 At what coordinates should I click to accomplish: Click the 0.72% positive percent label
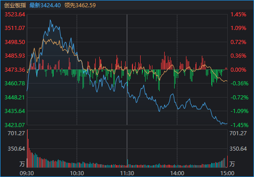pos(238,42)
